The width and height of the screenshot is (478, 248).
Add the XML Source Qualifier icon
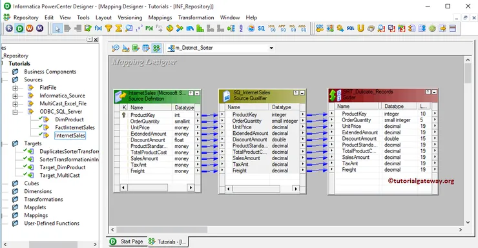point(272,28)
